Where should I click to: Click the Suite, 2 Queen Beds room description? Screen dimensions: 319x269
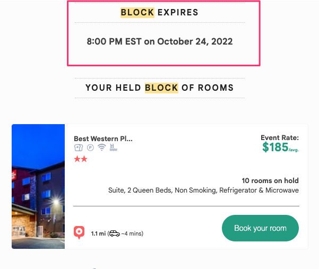pos(203,190)
